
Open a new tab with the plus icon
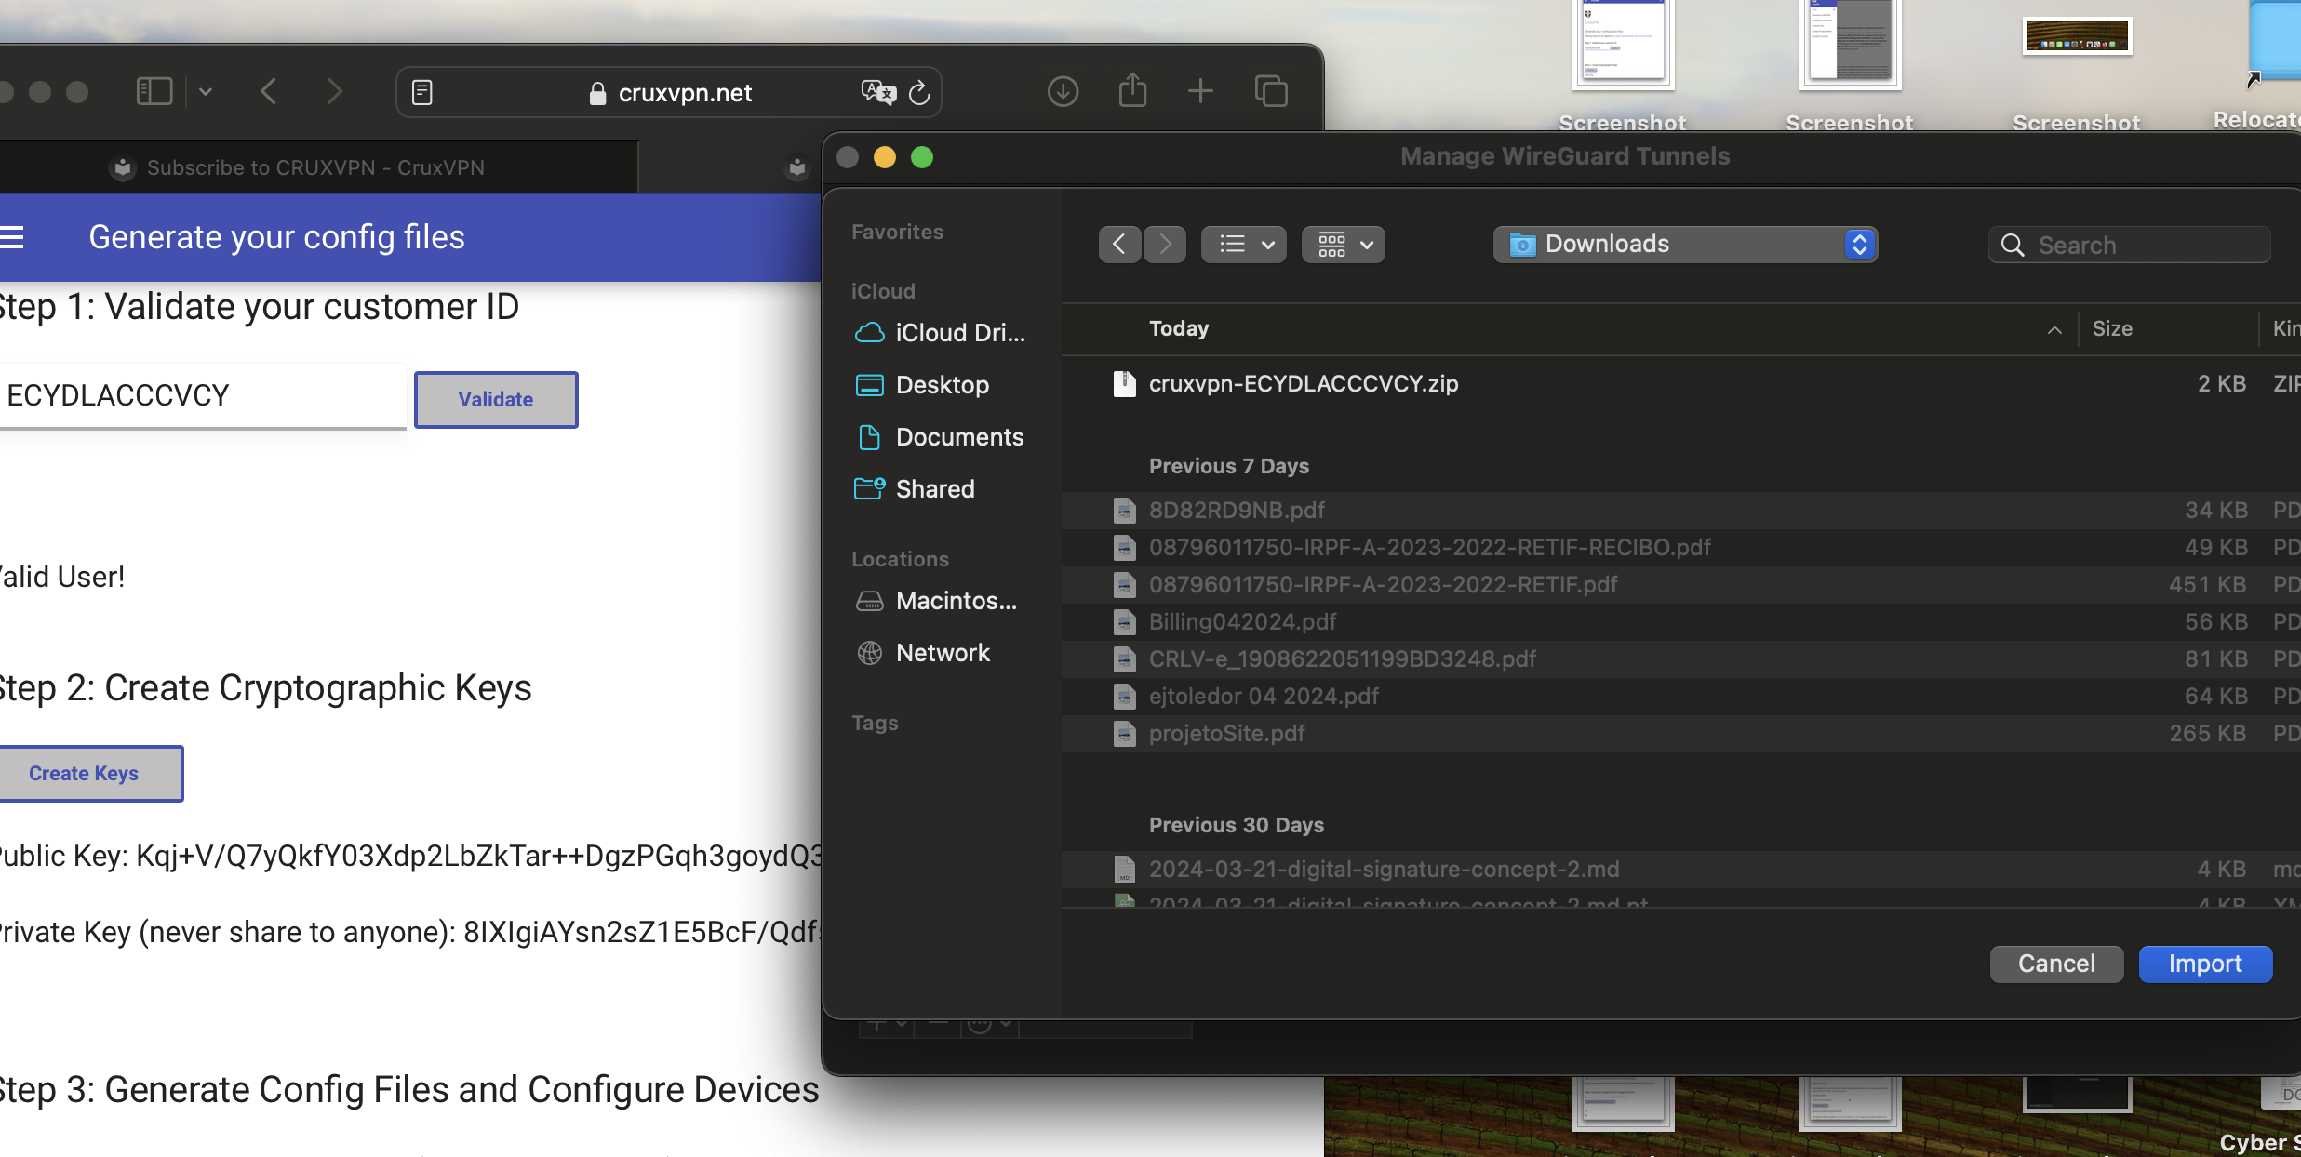pyautogui.click(x=1200, y=91)
